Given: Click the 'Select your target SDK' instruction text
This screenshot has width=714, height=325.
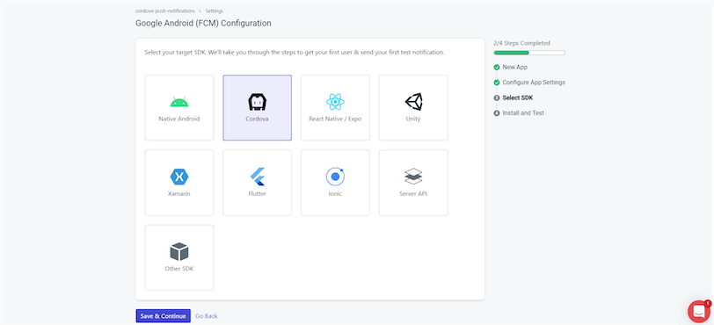Looking at the screenshot, I should pyautogui.click(x=295, y=53).
